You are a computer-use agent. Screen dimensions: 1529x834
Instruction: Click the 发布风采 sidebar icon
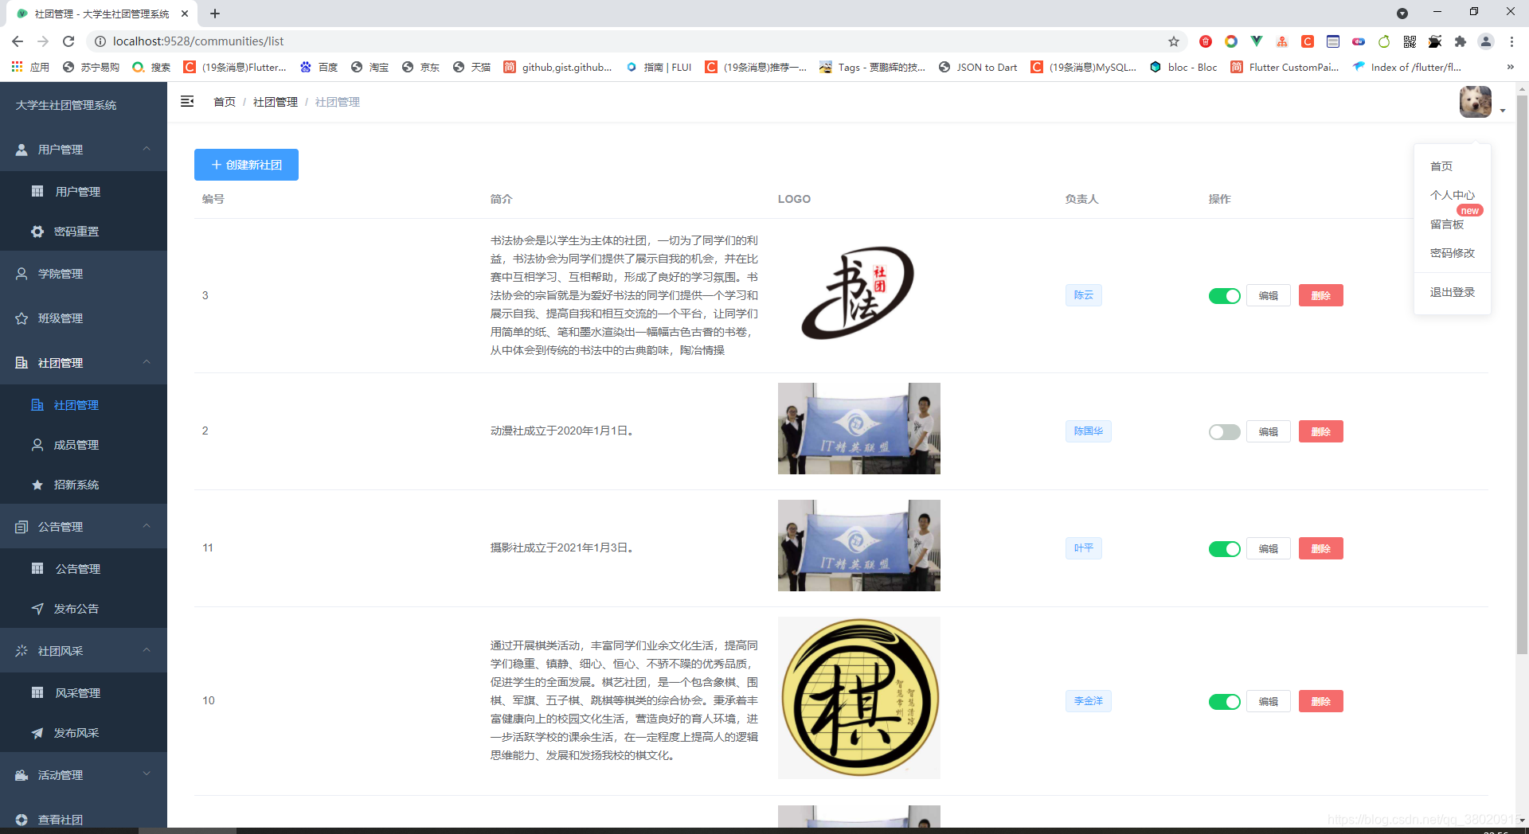pyautogui.click(x=37, y=733)
